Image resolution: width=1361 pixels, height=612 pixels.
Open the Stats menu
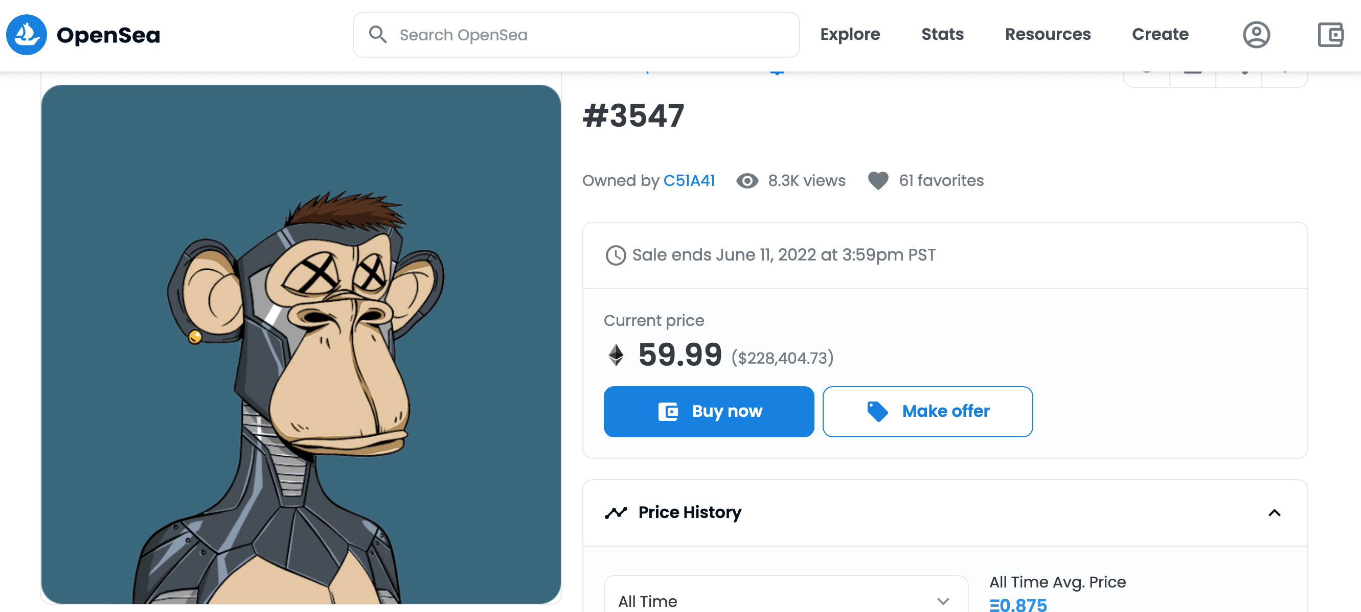point(943,34)
